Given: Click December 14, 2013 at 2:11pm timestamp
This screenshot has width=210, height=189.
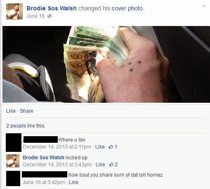Looking at the screenshot, I should point(57,147).
